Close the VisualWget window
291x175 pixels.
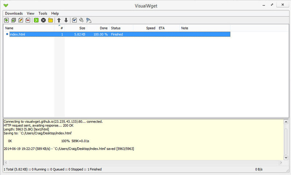coord(283,5)
